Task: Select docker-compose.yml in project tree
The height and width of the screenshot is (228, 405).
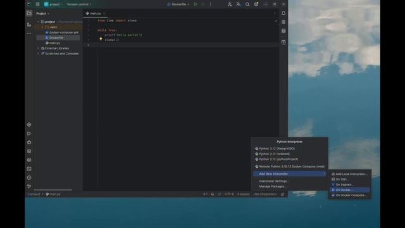Action: click(62, 32)
